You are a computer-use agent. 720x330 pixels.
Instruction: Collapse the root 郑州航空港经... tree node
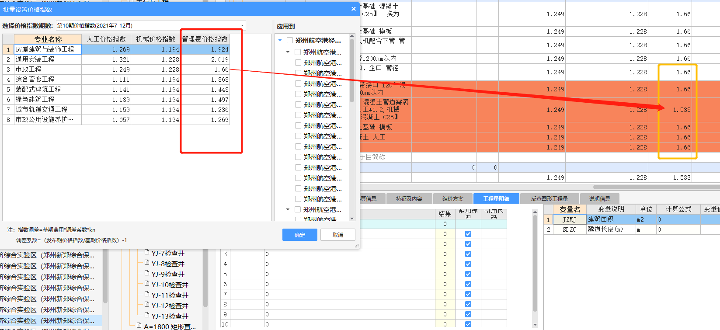point(280,40)
